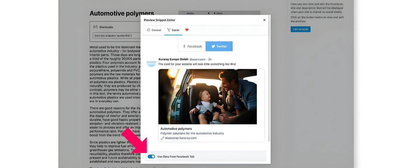This screenshot has height=168, width=420.
Task: Open the Social tab
Action: (173, 30)
